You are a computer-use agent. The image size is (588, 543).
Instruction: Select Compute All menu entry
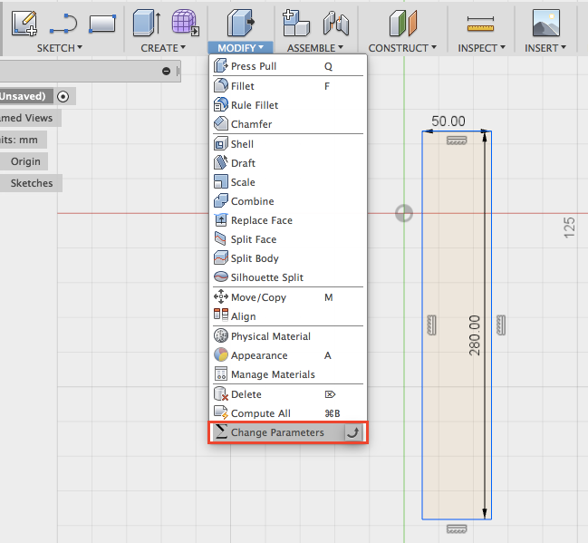tap(288, 413)
